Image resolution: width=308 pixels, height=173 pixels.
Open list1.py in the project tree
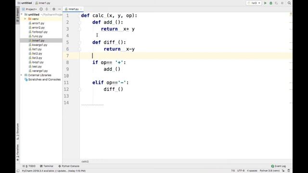point(37,49)
